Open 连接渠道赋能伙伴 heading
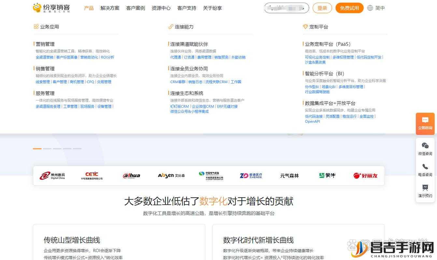Image resolution: width=437 pixels, height=260 pixels. click(189, 44)
